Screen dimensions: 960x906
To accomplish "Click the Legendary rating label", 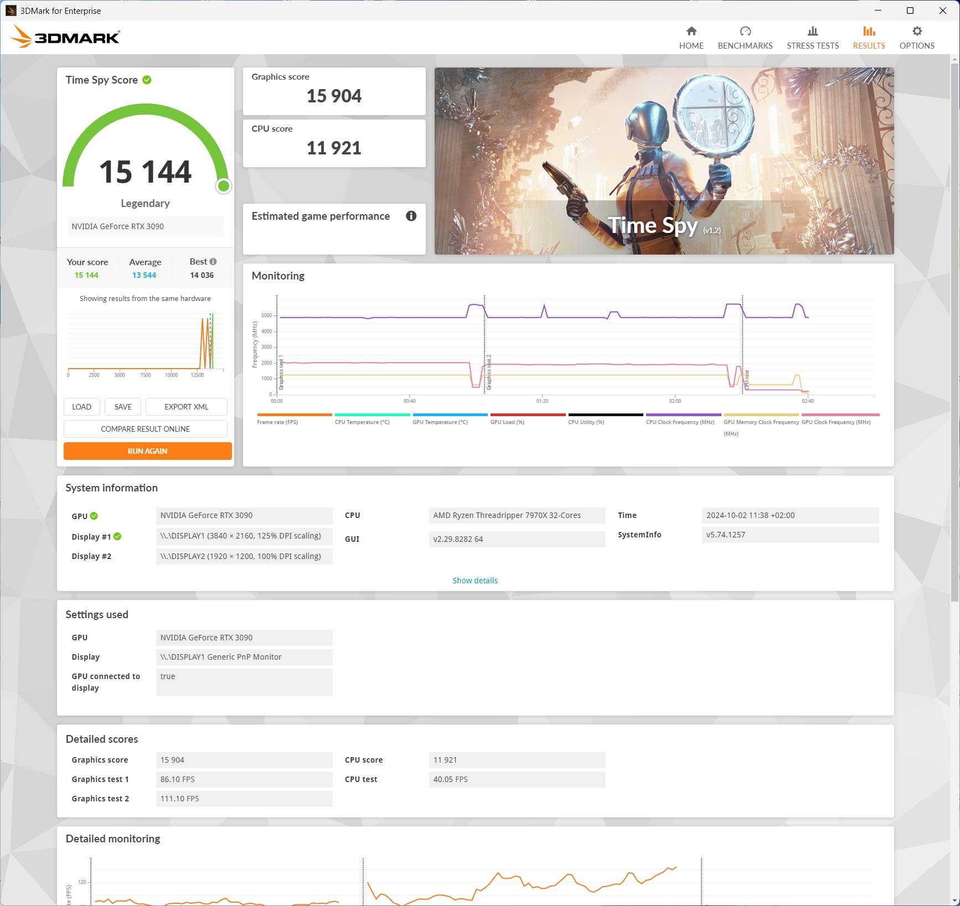I will click(145, 203).
